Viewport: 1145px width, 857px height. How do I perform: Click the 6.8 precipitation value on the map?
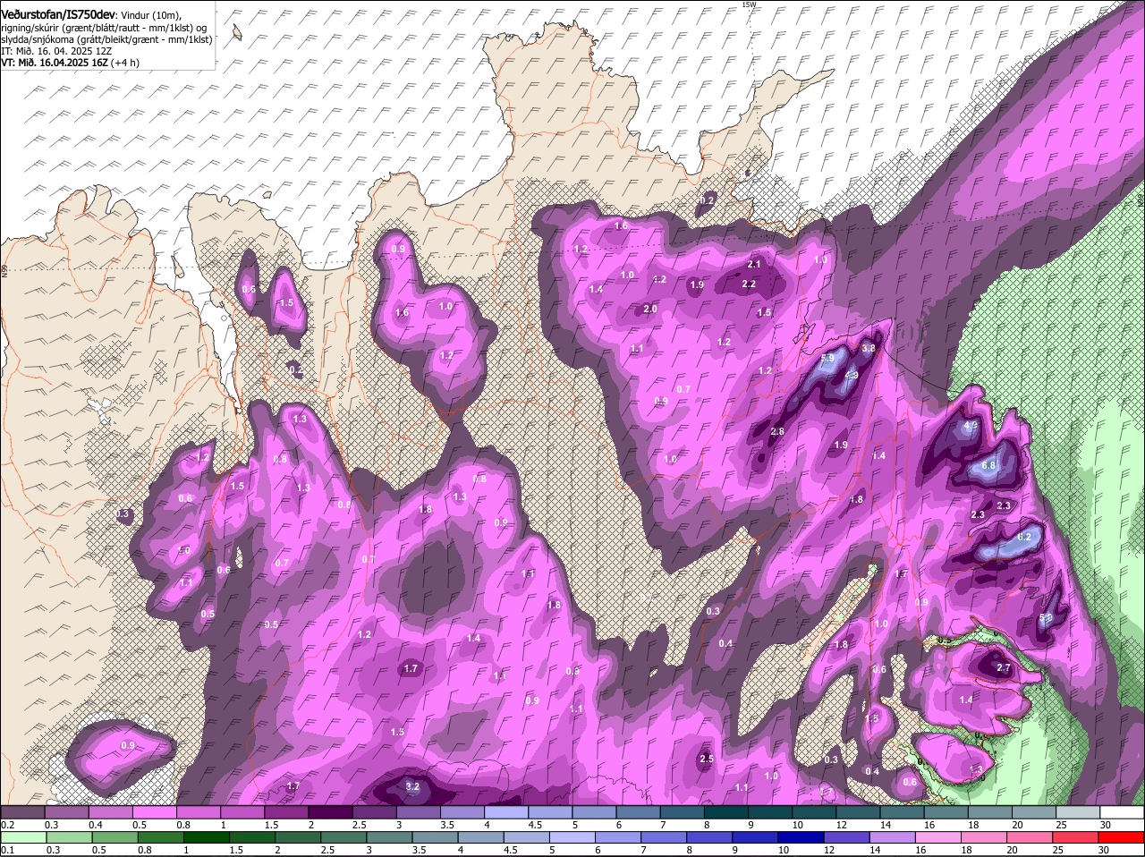point(989,466)
